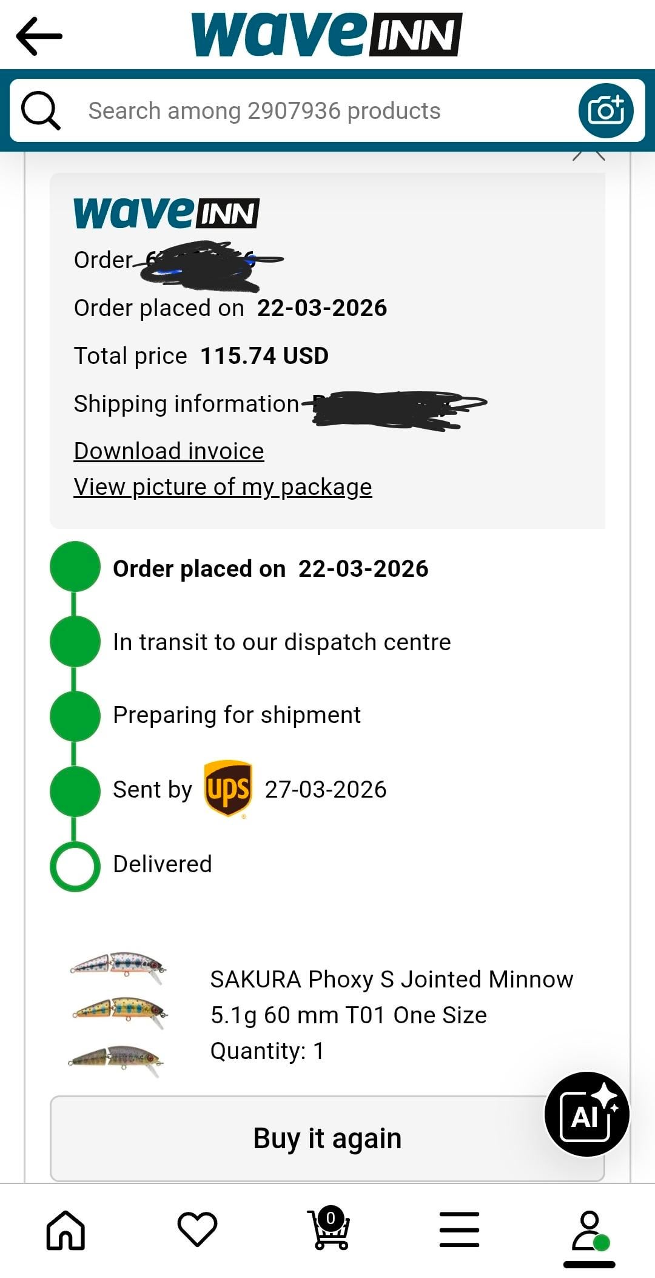Open wishlist heart icon
The height and width of the screenshot is (1278, 655).
point(197,1230)
